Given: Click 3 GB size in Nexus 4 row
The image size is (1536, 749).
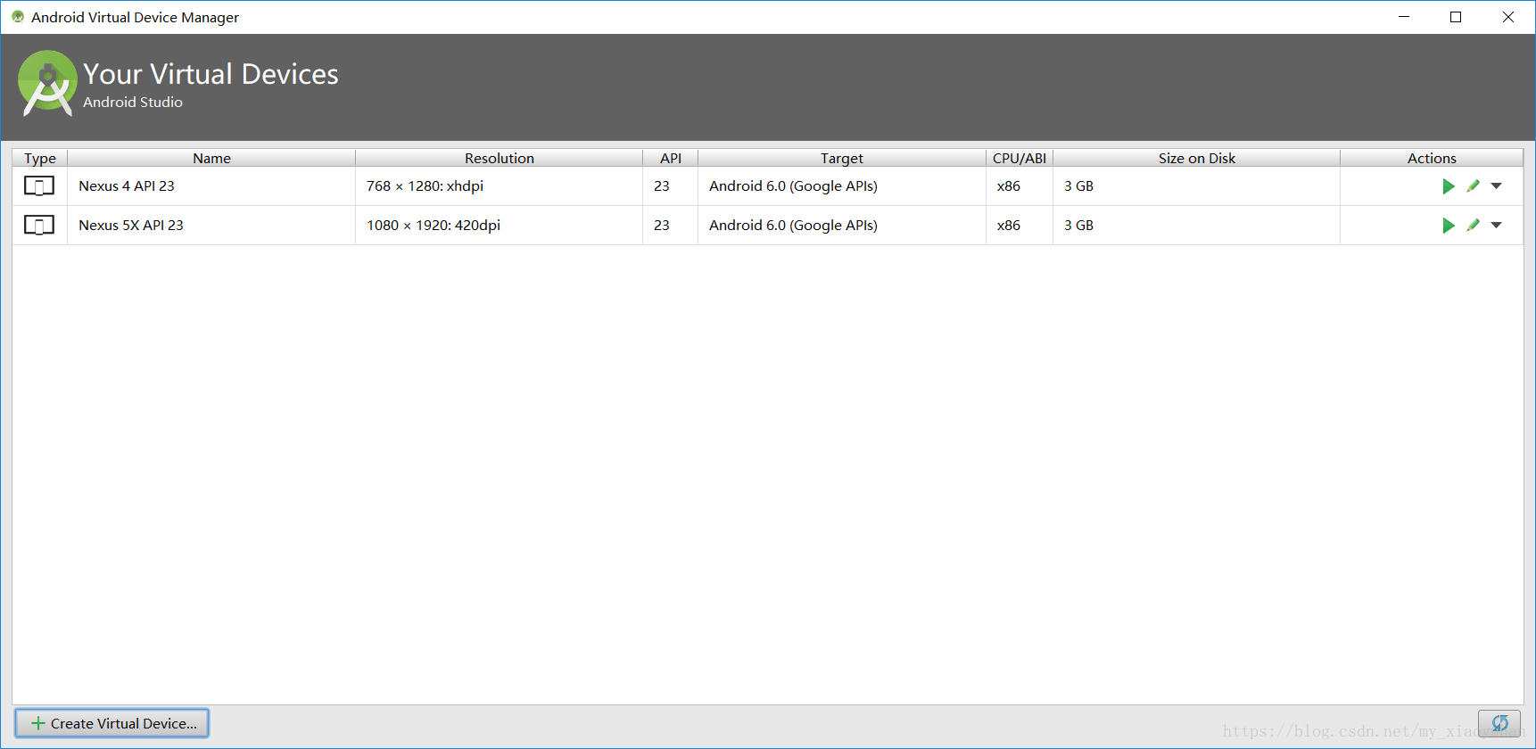Looking at the screenshot, I should click(1197, 186).
